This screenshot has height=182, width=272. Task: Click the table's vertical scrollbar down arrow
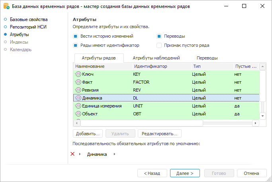(262, 115)
